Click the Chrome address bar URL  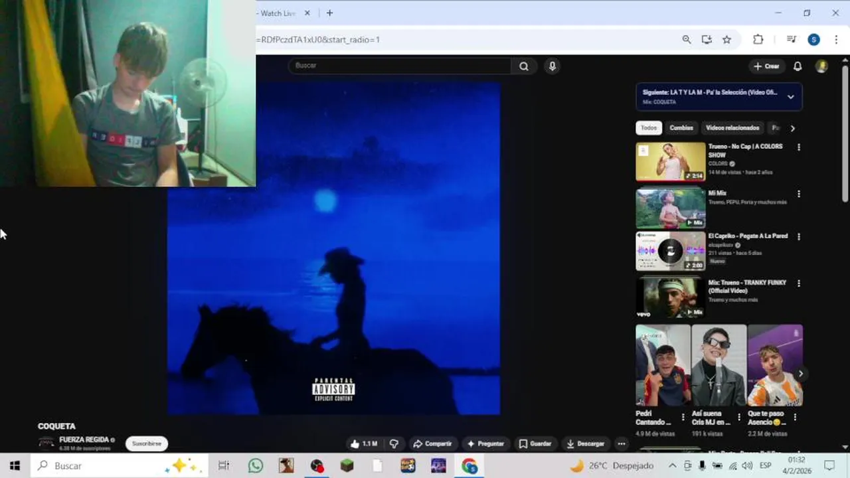point(319,39)
